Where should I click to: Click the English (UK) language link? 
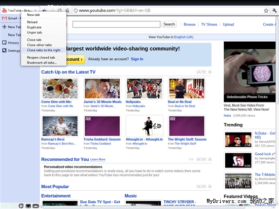click(184, 37)
